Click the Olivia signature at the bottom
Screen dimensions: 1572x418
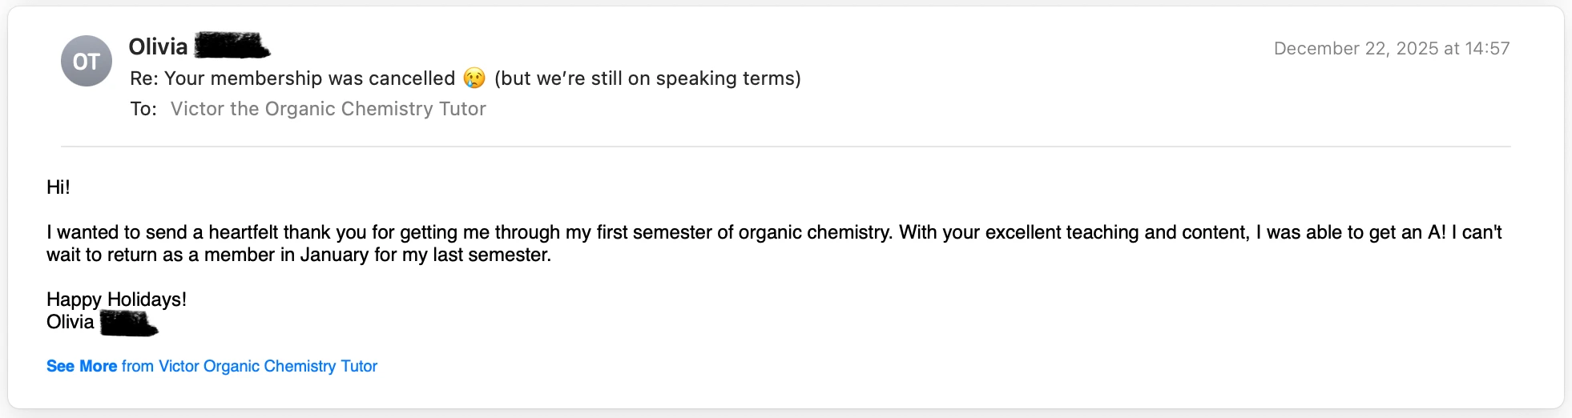tap(71, 322)
